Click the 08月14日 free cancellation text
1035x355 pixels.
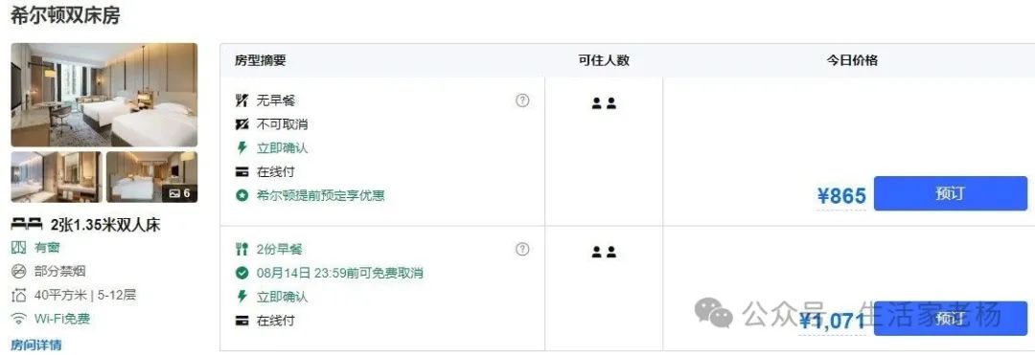pos(340,273)
